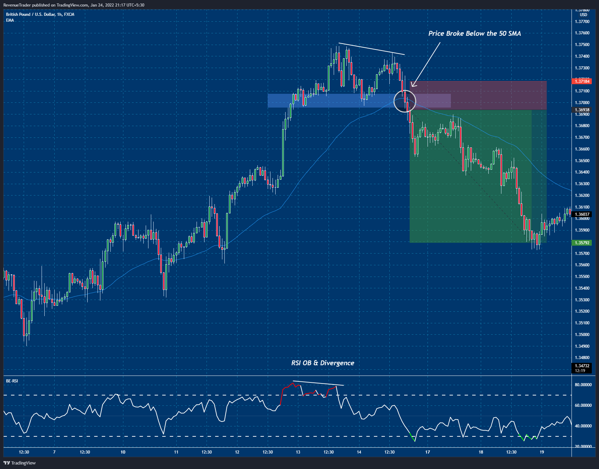This screenshot has height=469, width=599.
Task: Click the green 1.35792 target price label
Action: 581,243
